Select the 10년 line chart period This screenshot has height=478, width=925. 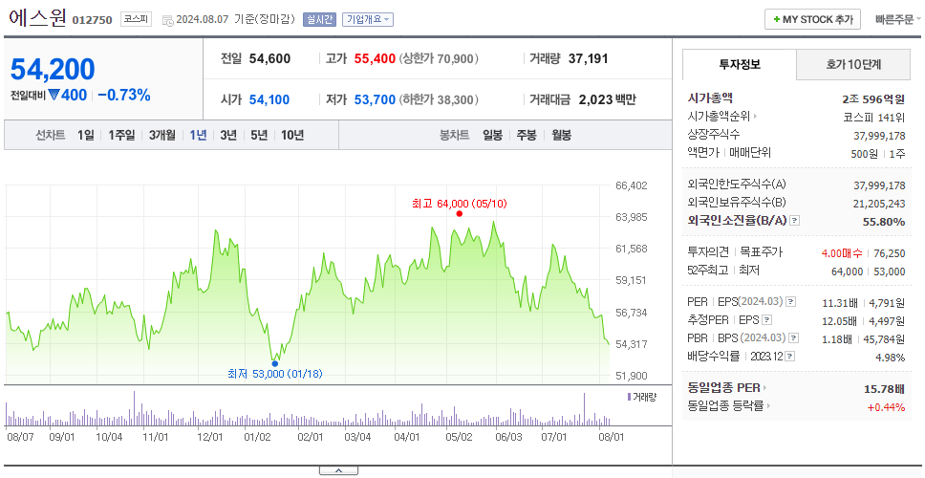(292, 135)
